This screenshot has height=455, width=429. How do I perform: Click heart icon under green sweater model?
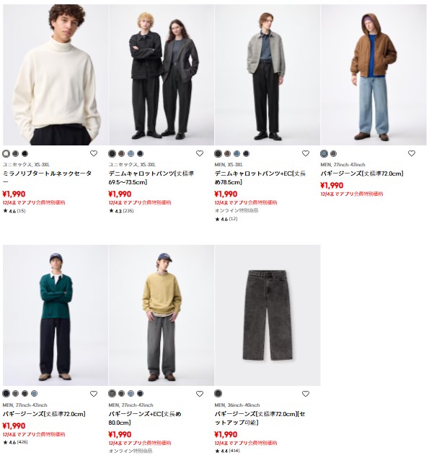(94, 394)
